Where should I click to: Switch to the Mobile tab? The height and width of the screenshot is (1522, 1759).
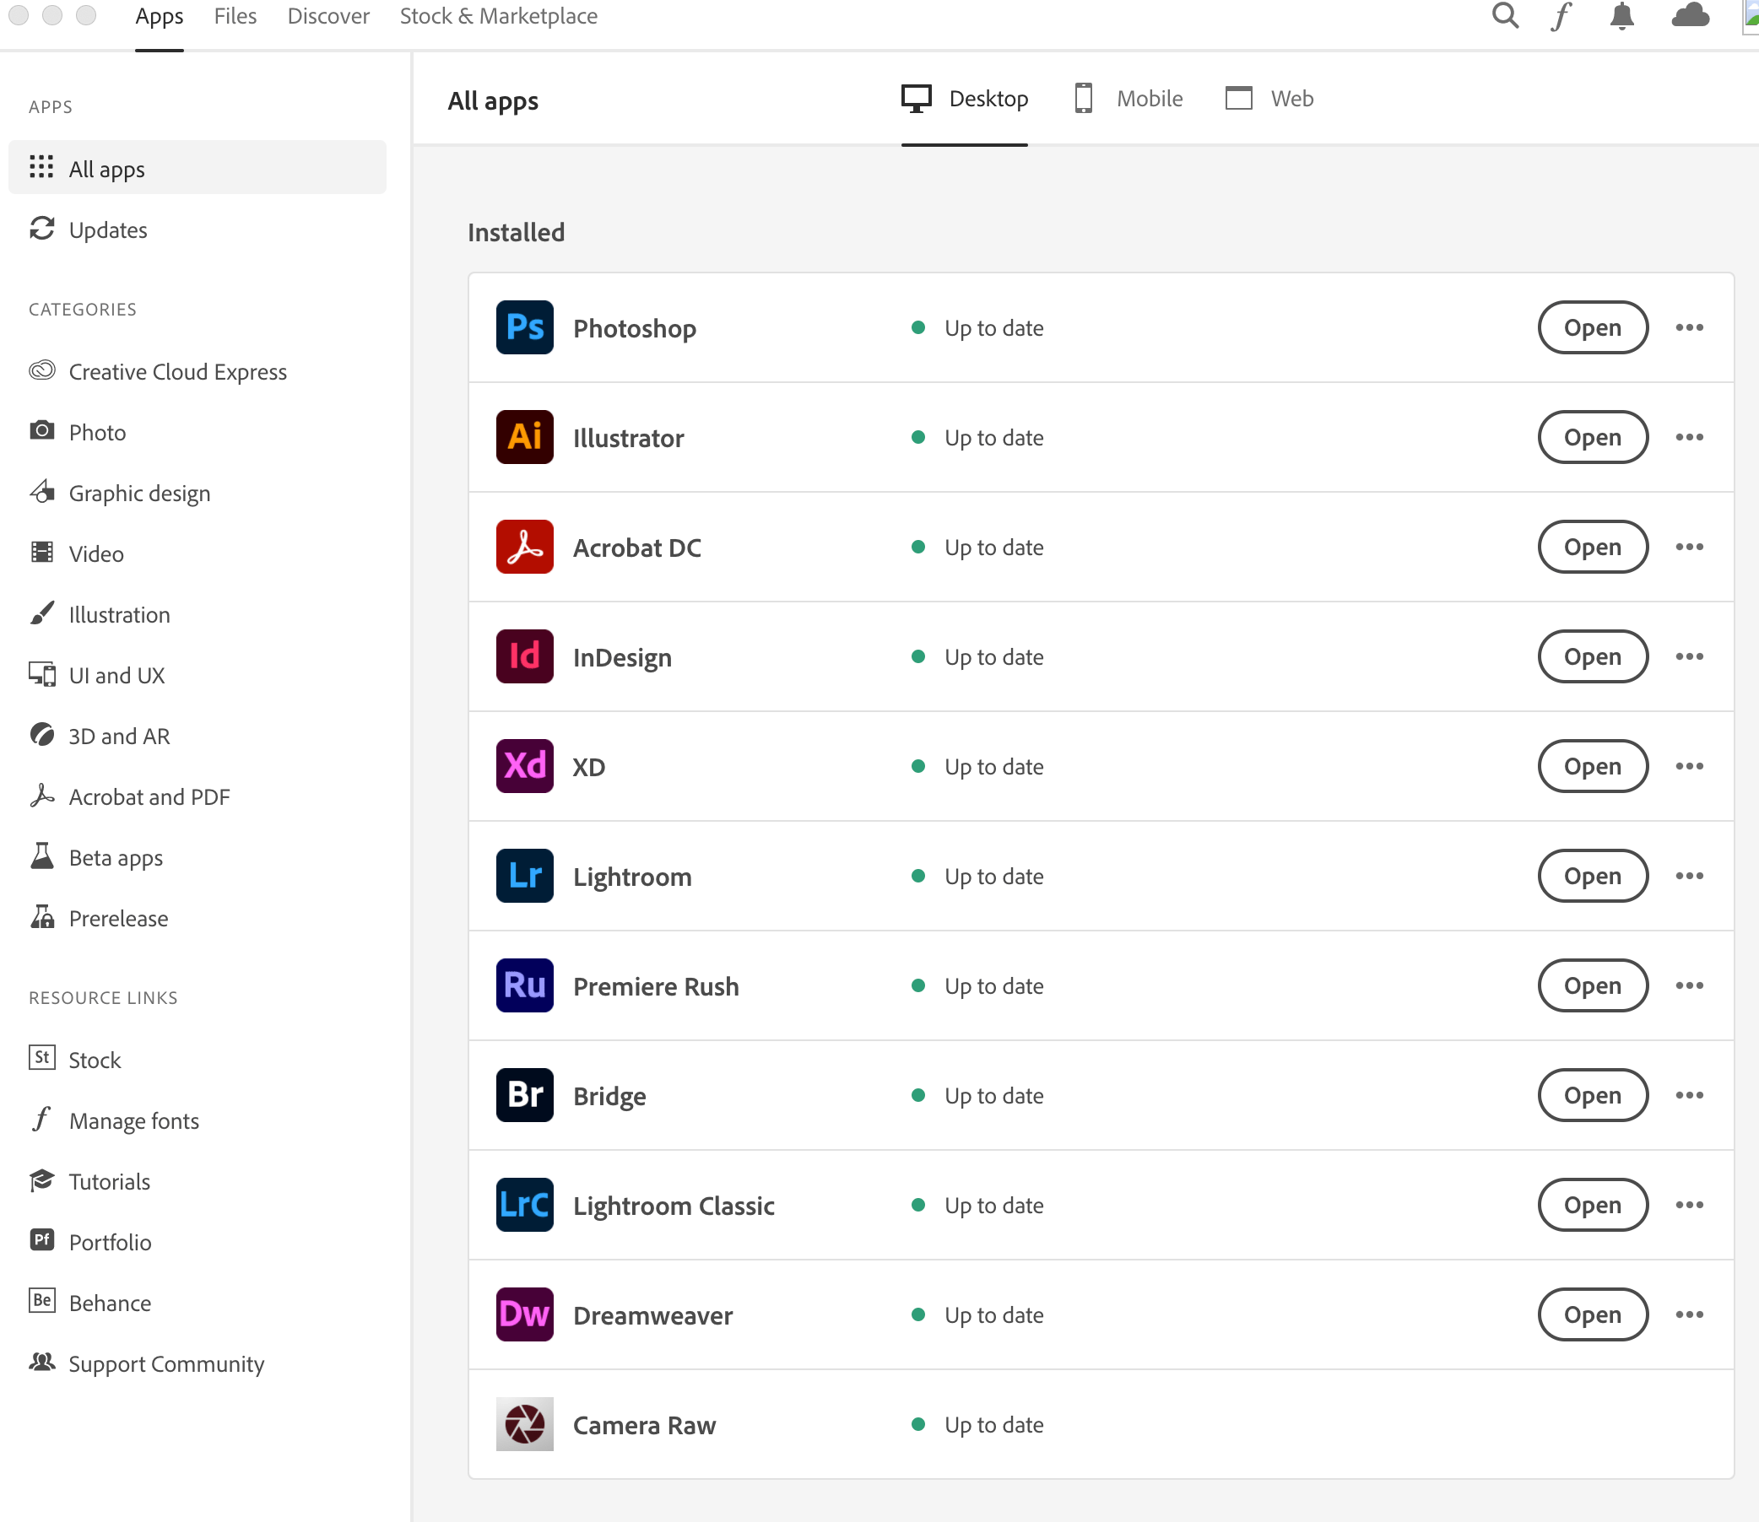pyautogui.click(x=1127, y=98)
